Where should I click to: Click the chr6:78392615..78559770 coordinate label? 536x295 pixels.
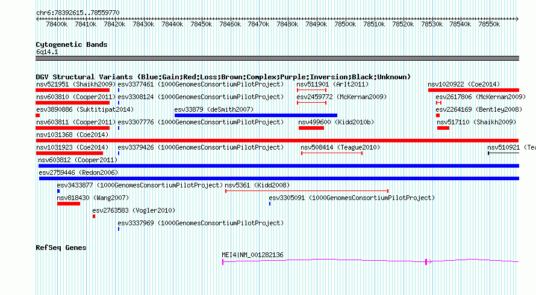[x=78, y=13]
